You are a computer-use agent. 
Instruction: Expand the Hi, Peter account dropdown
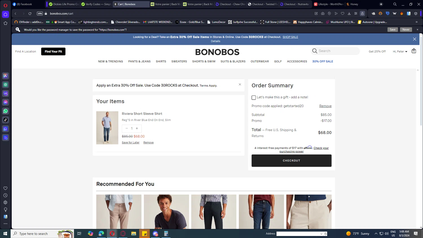click(400, 52)
